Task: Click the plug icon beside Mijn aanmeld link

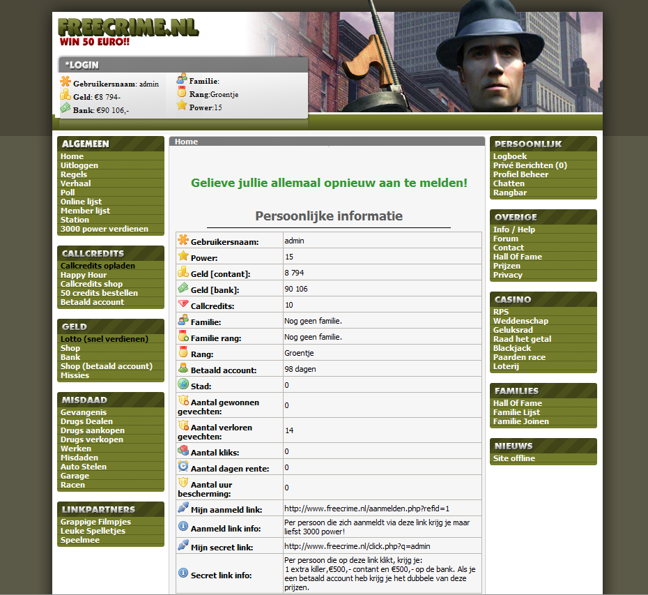Action: 183,508
